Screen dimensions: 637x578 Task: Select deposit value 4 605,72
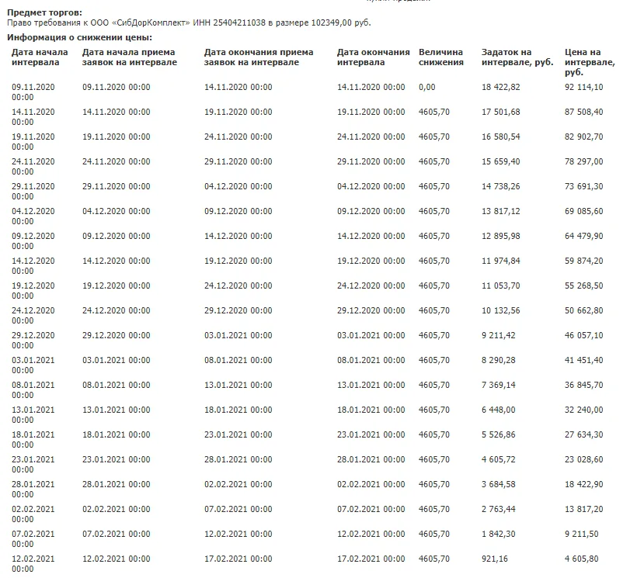point(499,459)
